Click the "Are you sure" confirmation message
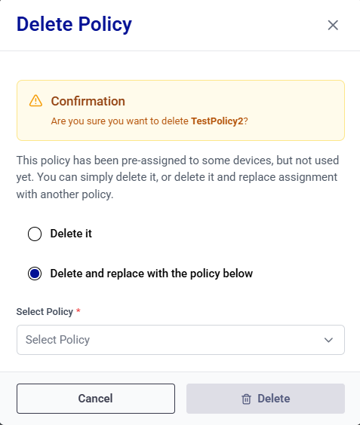Image resolution: width=360 pixels, height=425 pixels. tap(149, 121)
